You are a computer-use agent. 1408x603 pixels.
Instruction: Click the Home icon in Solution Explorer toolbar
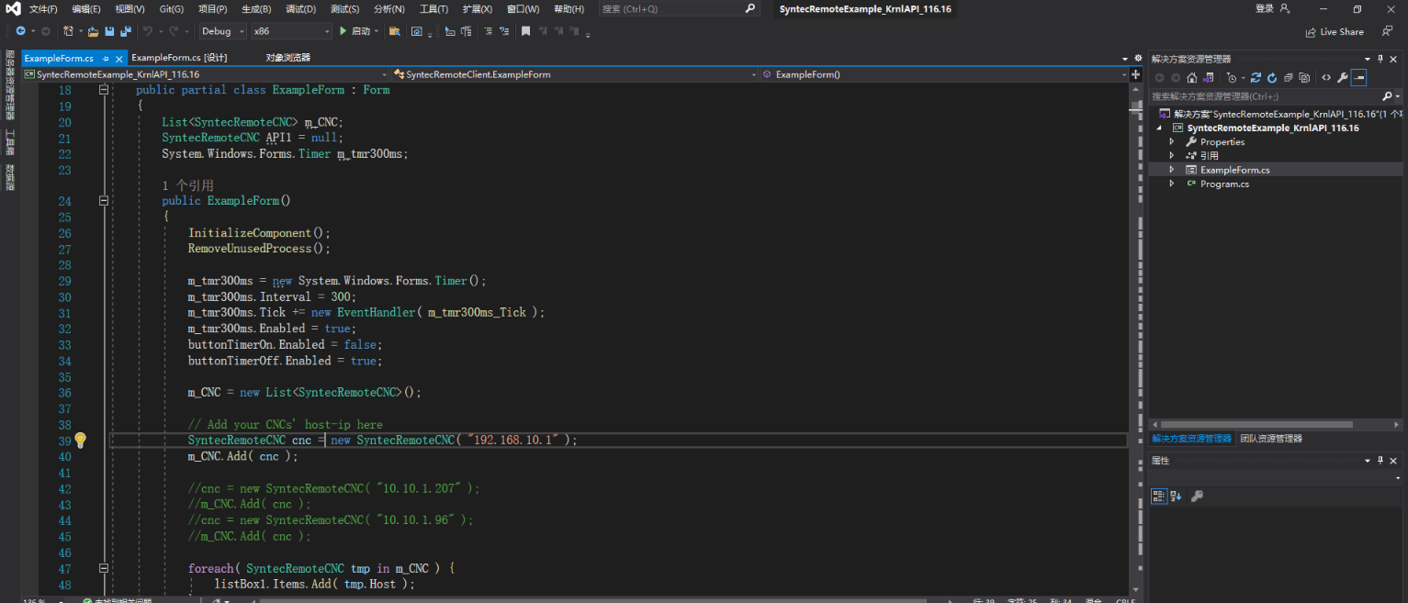click(x=1192, y=77)
